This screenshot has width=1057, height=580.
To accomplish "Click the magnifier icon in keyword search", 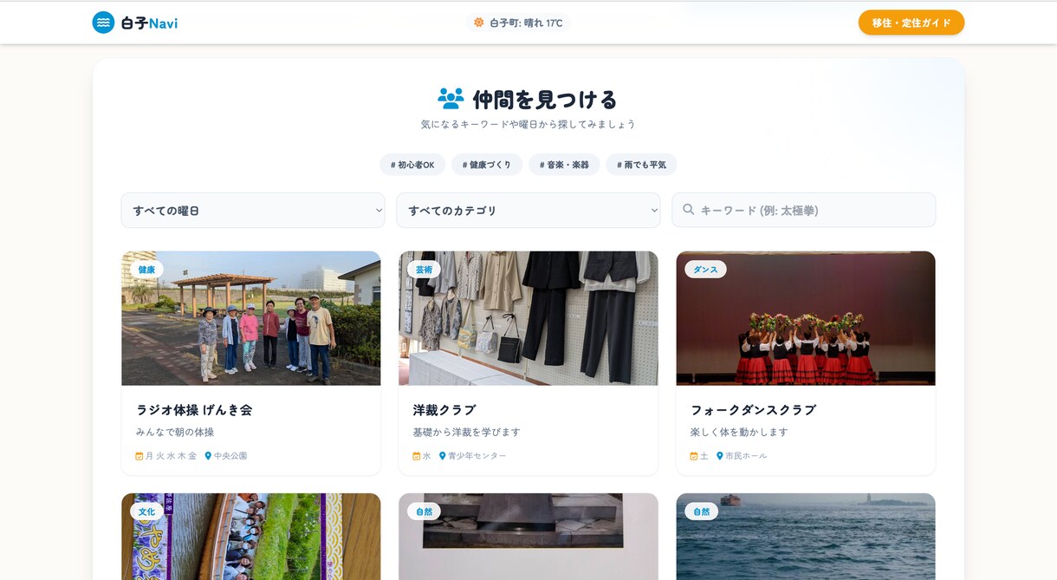I will point(689,210).
